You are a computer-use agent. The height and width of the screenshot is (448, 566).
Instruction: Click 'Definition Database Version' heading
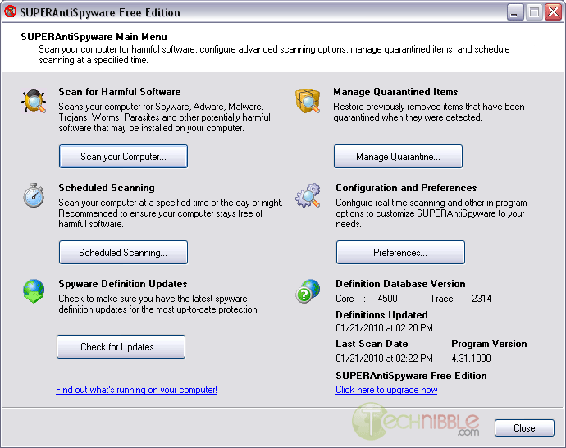400,284
